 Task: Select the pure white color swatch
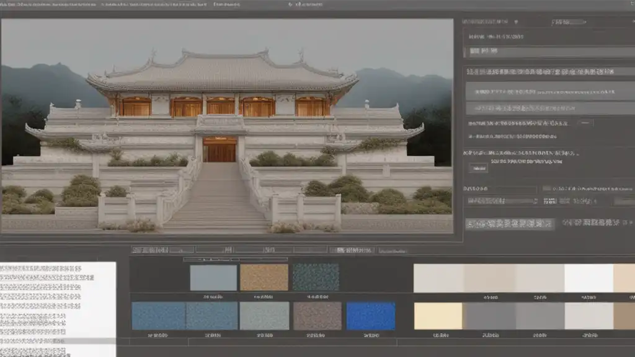588,278
